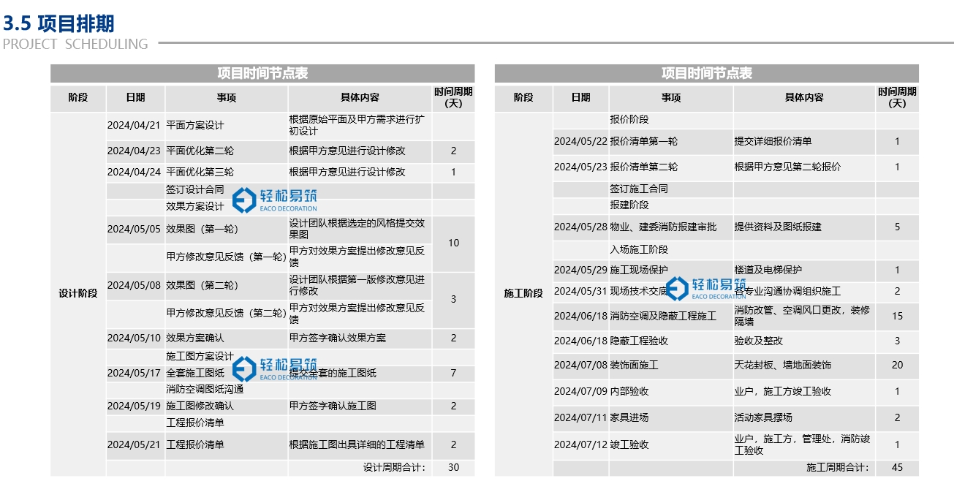Click the slide heading "3.5 项目排期"
The image size is (954, 492).
59,23
